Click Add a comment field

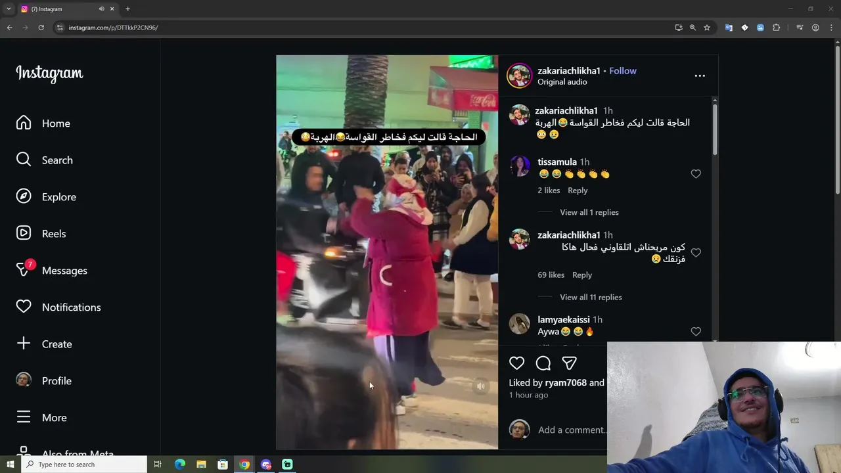coord(572,430)
